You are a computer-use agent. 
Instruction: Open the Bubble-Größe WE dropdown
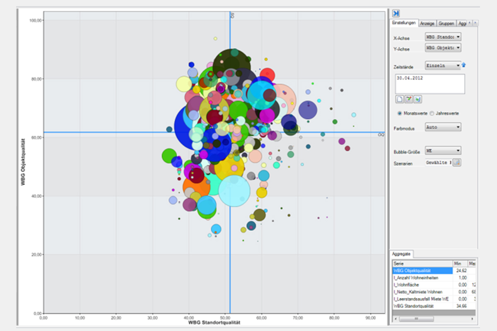(443, 151)
